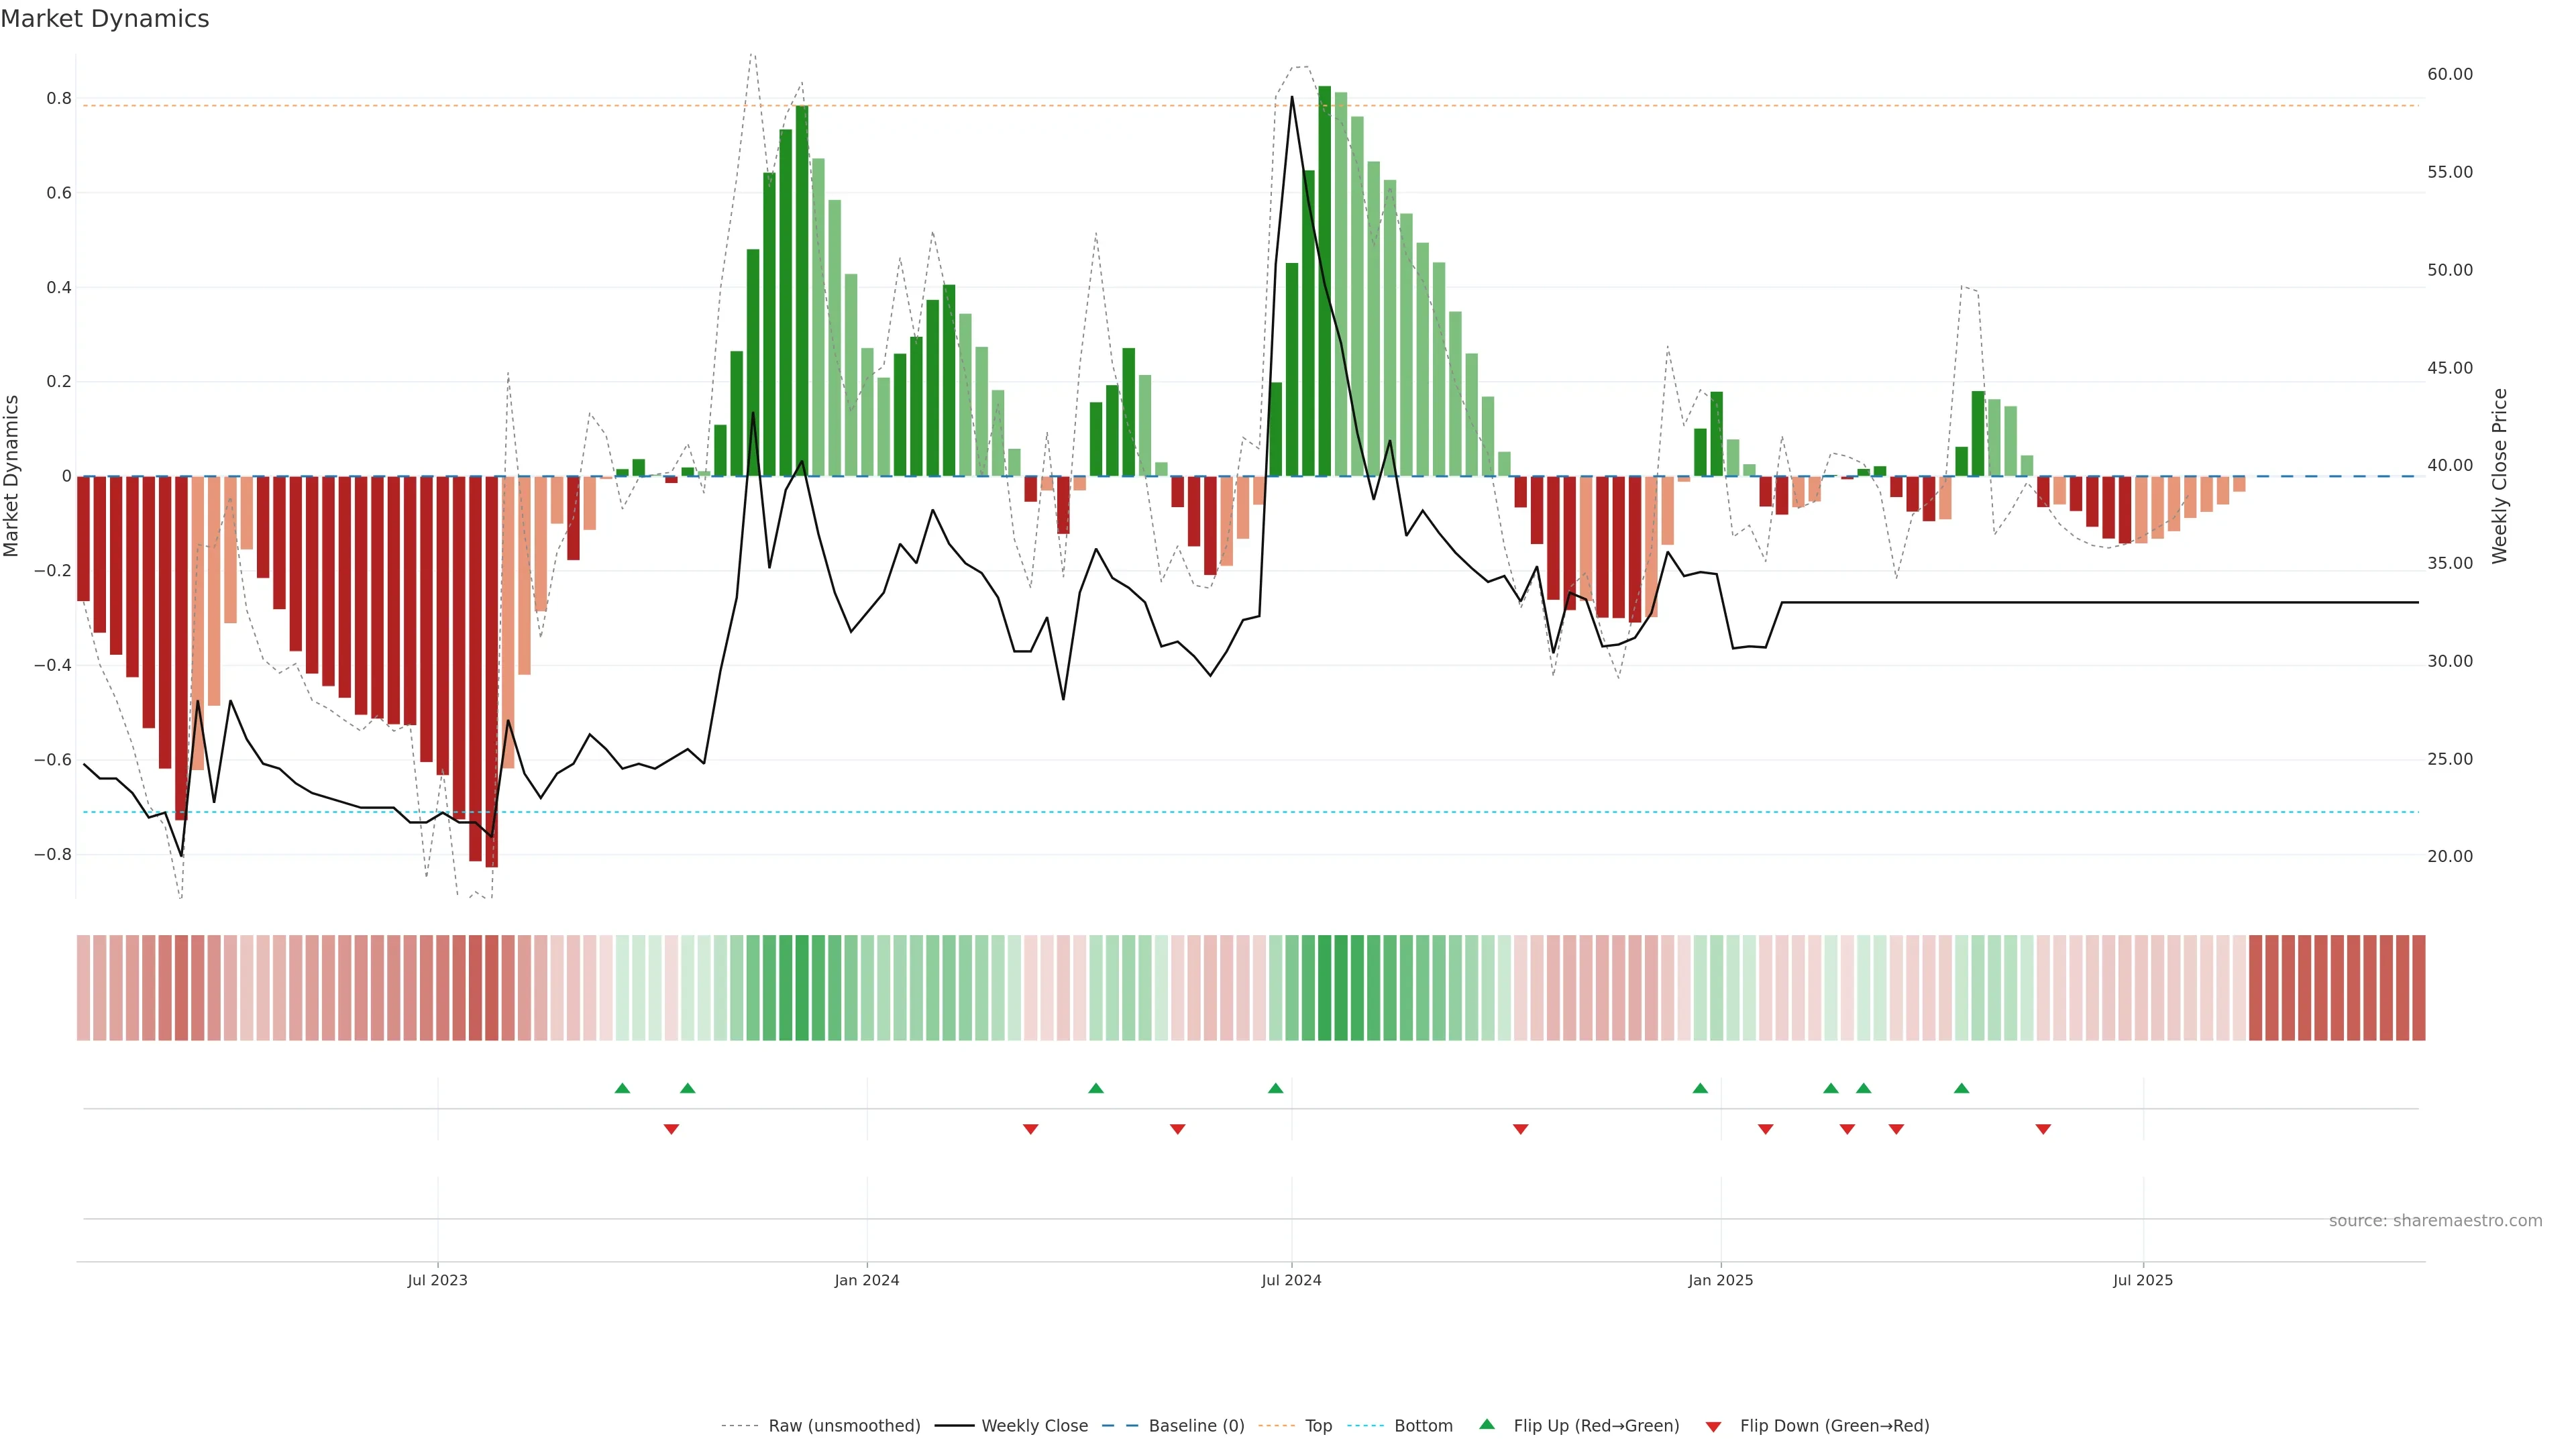Click the lone red flip-down marker between Jul 2024 and Jan 2025
Image resolution: width=2576 pixels, height=1449 pixels.
click(1520, 1129)
